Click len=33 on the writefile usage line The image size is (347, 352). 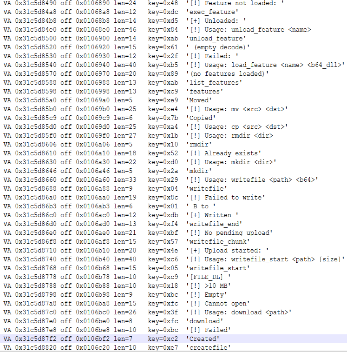coord(125,180)
